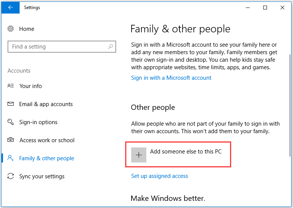Click the magnifier search icon

pyautogui.click(x=110, y=47)
